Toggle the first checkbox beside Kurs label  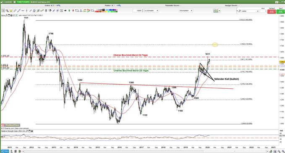click(14, 15)
